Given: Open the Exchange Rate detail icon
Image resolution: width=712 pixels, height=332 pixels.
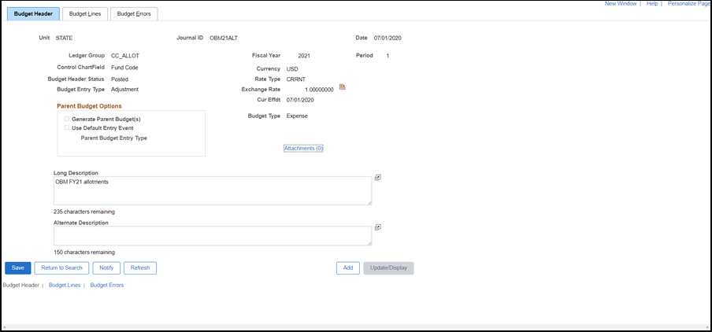Looking at the screenshot, I should coord(343,87).
